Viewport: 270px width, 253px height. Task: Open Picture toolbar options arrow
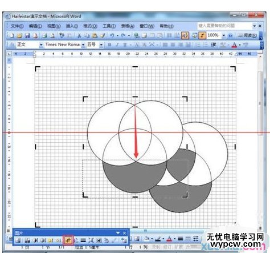[118, 233]
